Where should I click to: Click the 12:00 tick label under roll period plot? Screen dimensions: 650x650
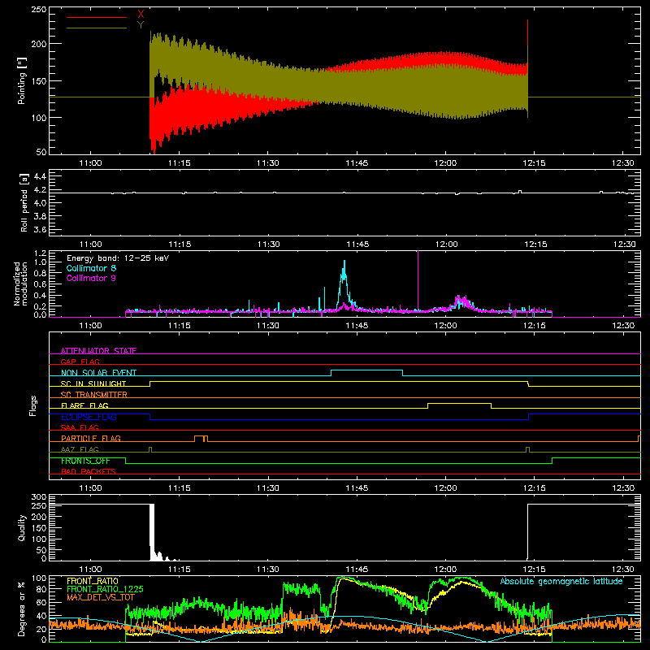point(446,245)
